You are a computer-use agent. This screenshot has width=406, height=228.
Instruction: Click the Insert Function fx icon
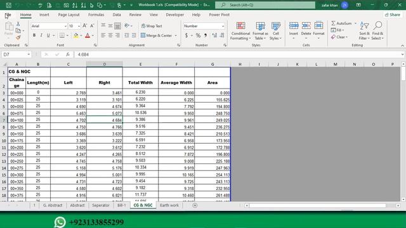(68, 54)
